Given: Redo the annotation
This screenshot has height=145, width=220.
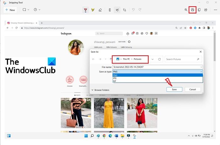Looking at the screenshot, I should tap(140, 10).
